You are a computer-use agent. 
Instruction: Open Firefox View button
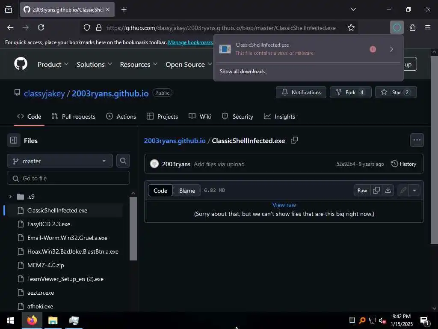click(9, 10)
